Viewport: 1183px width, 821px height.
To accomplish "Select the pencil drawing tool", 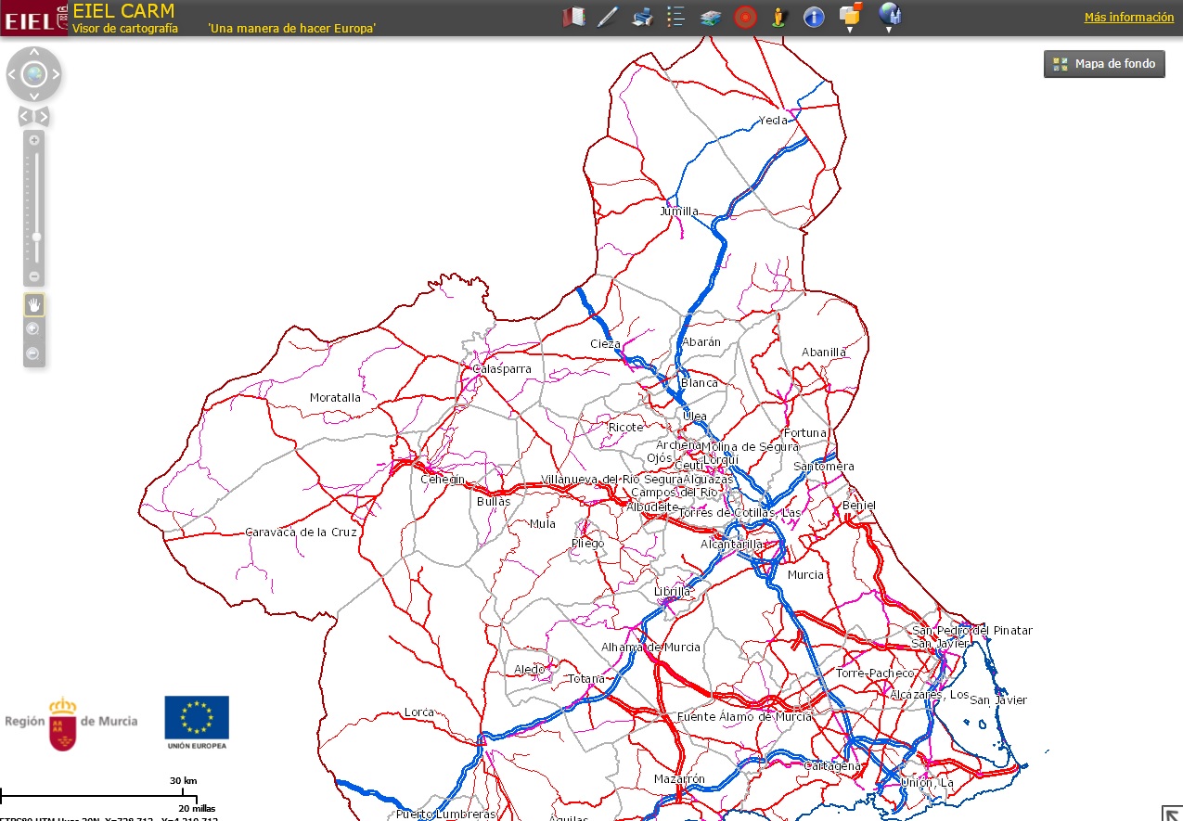I will 608,17.
